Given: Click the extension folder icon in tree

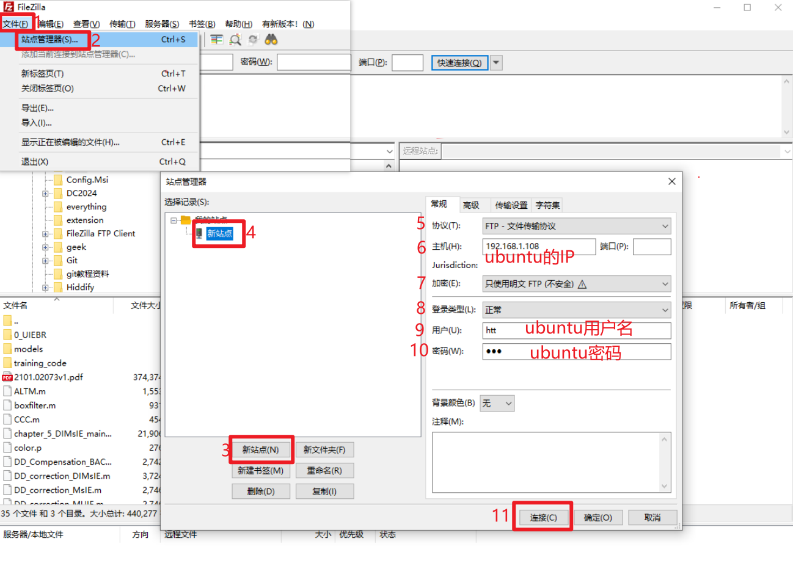Looking at the screenshot, I should point(58,220).
